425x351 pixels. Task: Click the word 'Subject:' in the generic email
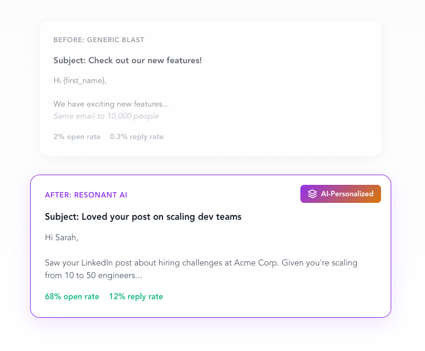pyautogui.click(x=70, y=60)
